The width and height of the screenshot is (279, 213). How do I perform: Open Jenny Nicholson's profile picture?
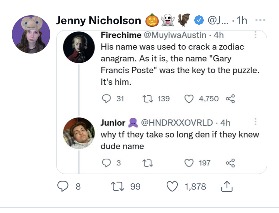click(31, 34)
